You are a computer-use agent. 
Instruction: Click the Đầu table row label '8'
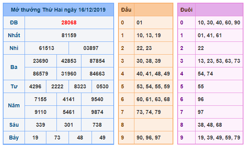[x=122, y=125]
